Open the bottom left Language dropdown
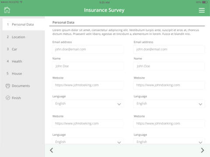The image size is (210, 157). [x=87, y=141]
